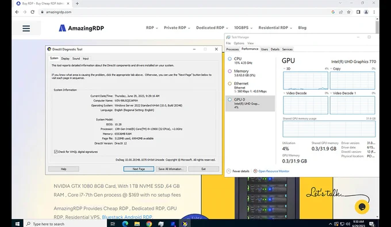The width and height of the screenshot is (391, 227).
Task: Open the tab search chevron in Chrome
Action: (340, 3)
